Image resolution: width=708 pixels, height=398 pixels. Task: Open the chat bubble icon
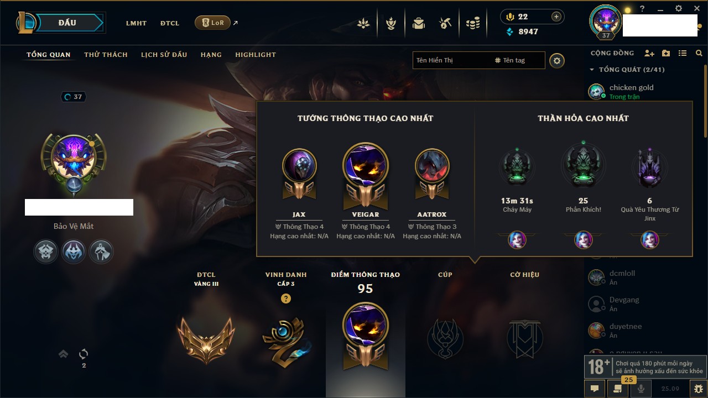click(595, 389)
